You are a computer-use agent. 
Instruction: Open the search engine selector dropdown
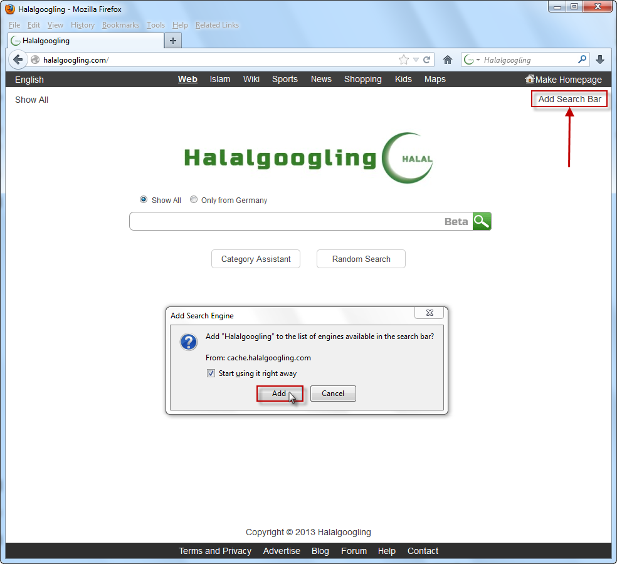coord(472,60)
